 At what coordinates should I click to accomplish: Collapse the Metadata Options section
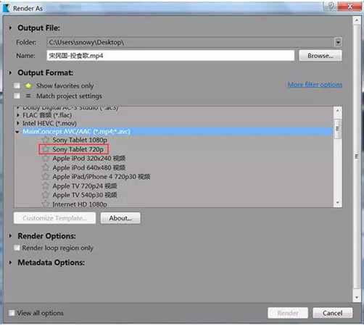tap(10, 262)
